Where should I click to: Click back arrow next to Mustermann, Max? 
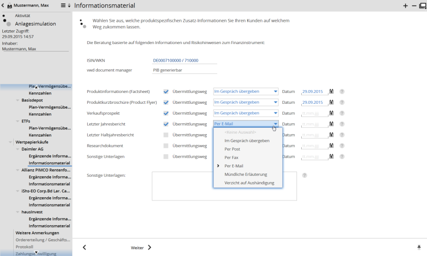click(3, 6)
